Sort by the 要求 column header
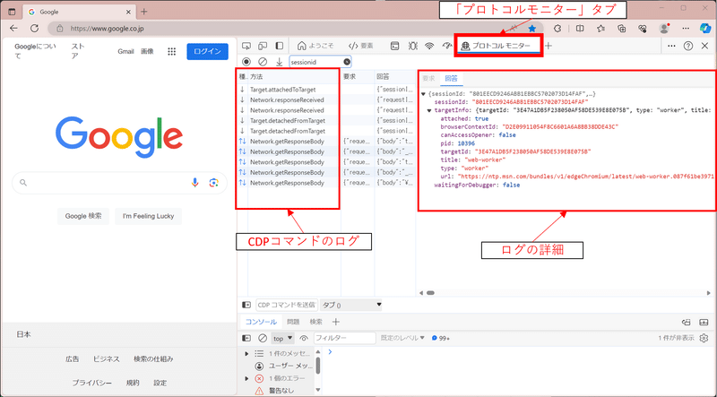 (358, 77)
